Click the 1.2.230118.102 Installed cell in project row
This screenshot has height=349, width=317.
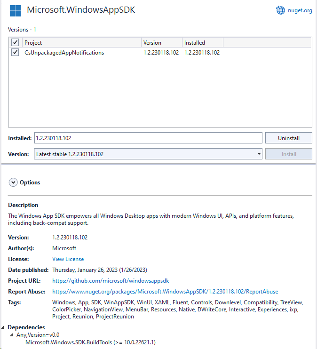tap(202, 53)
